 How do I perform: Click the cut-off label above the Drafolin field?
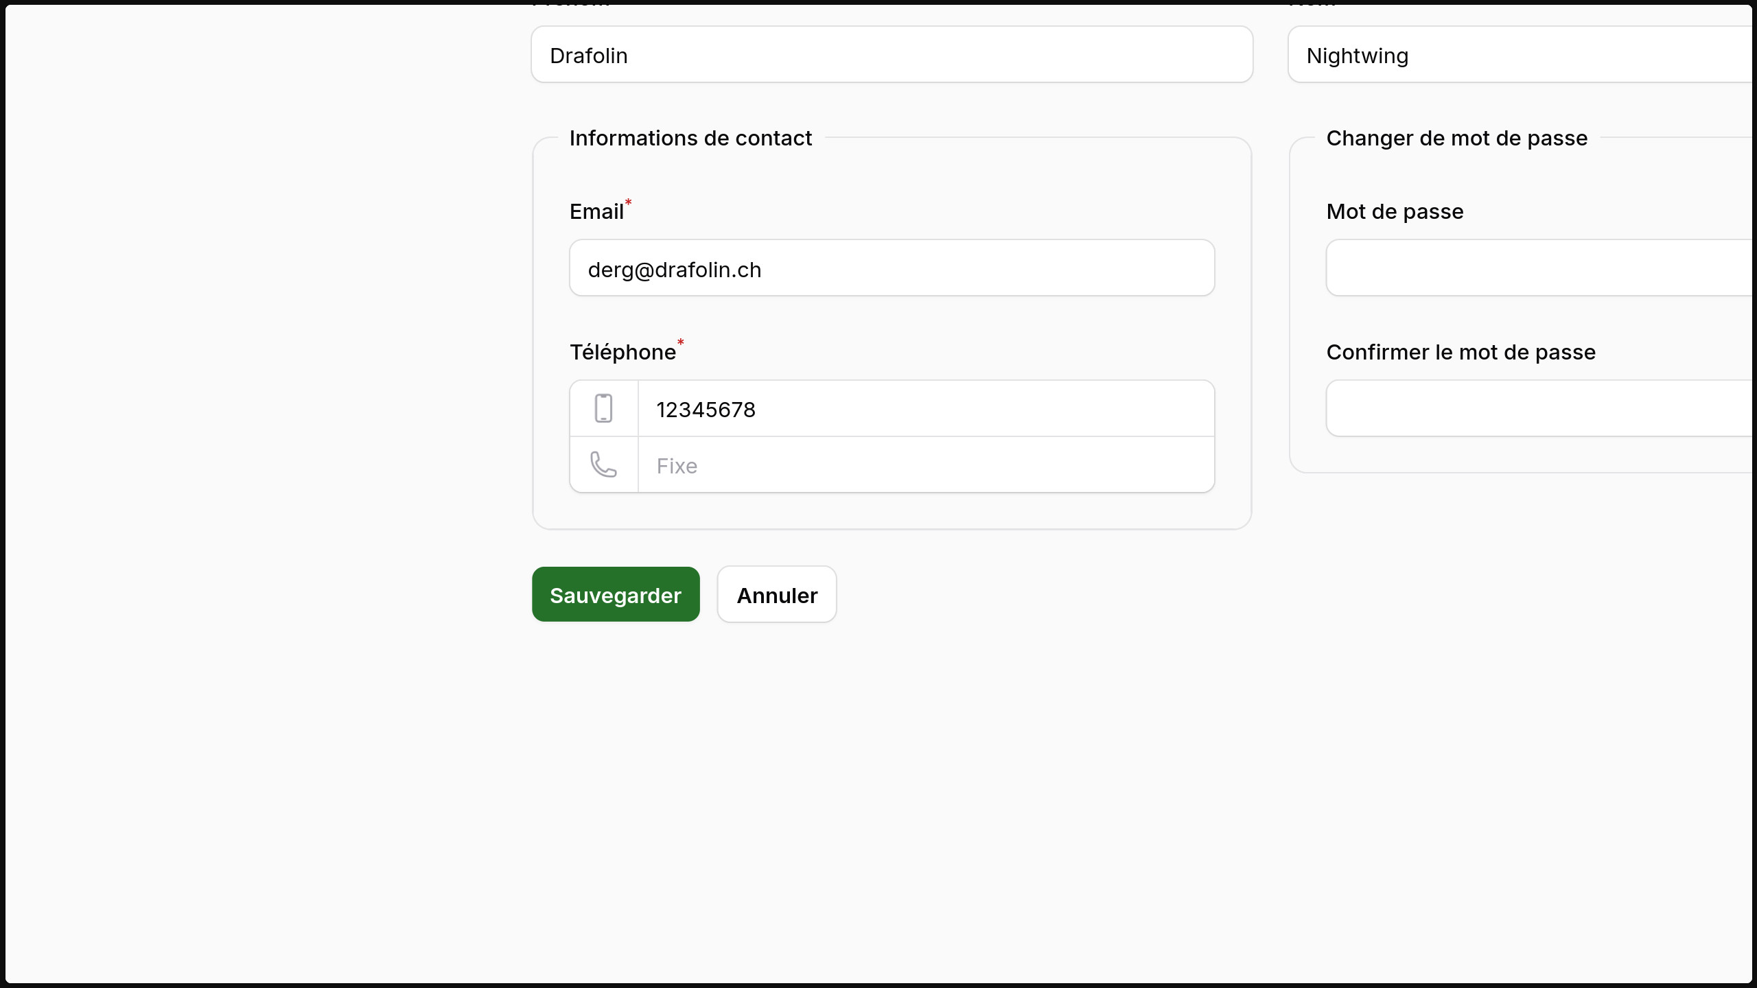coord(571,5)
